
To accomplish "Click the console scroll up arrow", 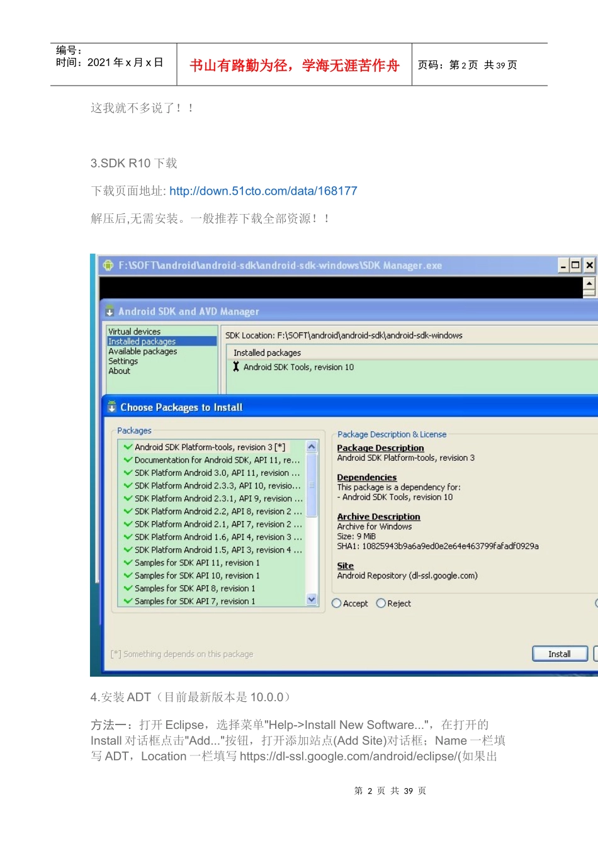I will tap(589, 283).
